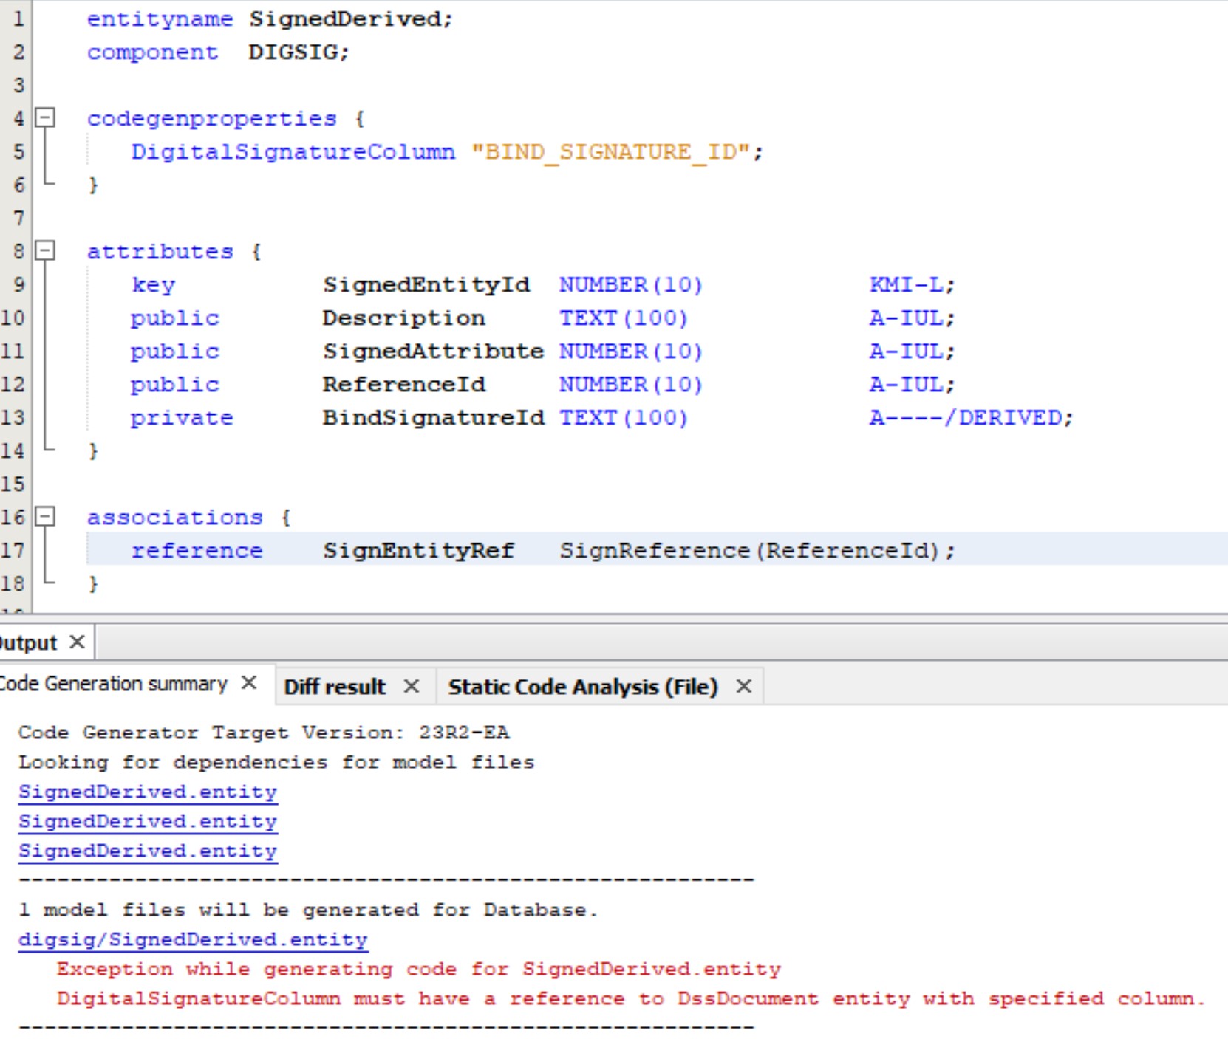This screenshot has height=1039, width=1228.
Task: Close the Output panel
Action: [77, 642]
